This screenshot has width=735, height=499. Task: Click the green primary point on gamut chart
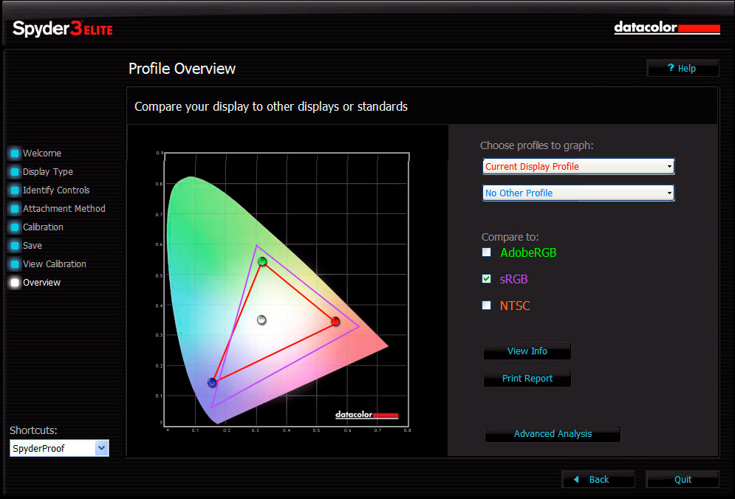[262, 261]
